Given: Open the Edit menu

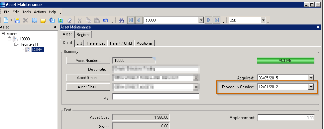Looking at the screenshot, I should coord(16,12).
